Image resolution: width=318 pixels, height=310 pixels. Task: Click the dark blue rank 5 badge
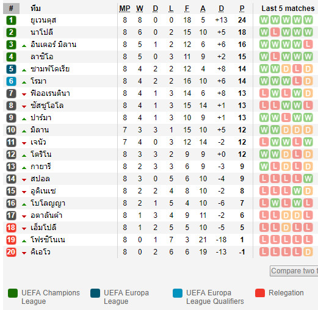coord(11,69)
